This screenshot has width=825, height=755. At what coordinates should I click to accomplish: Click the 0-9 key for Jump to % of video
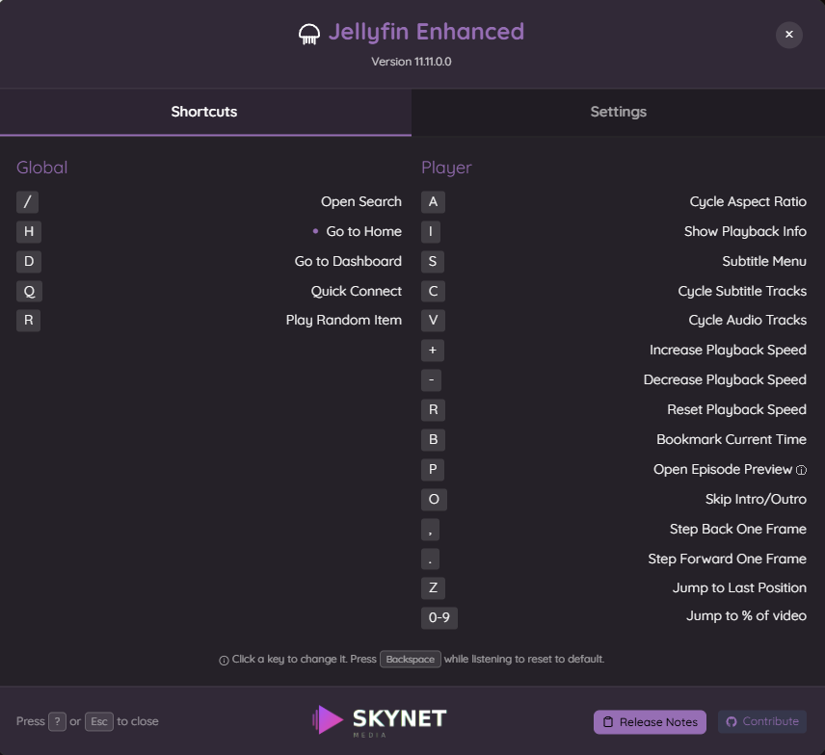tap(439, 618)
